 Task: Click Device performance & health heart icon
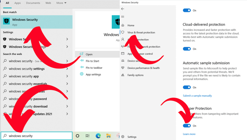[123, 68]
